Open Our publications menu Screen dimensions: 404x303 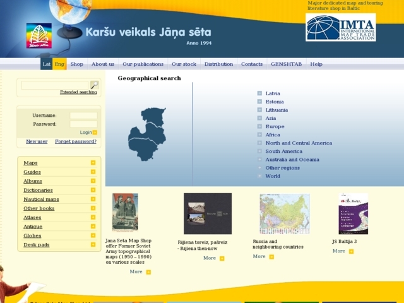(x=143, y=64)
